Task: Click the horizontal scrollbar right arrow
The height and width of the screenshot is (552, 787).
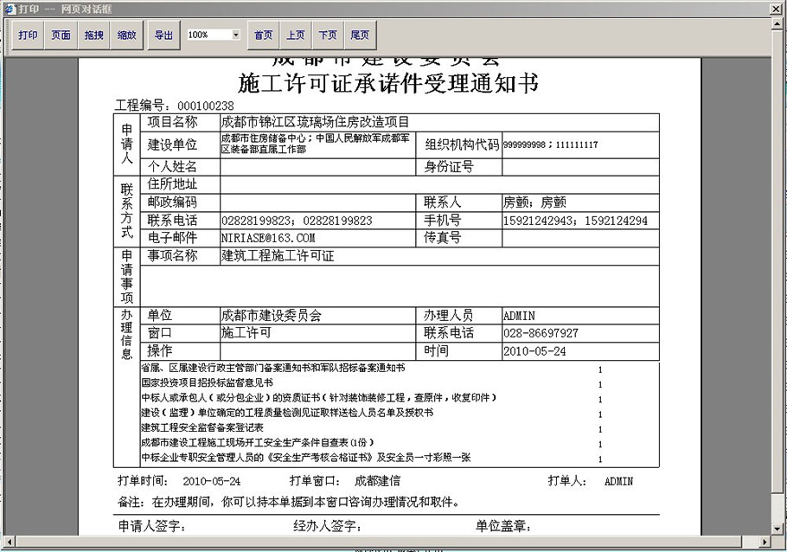Action: (765, 542)
